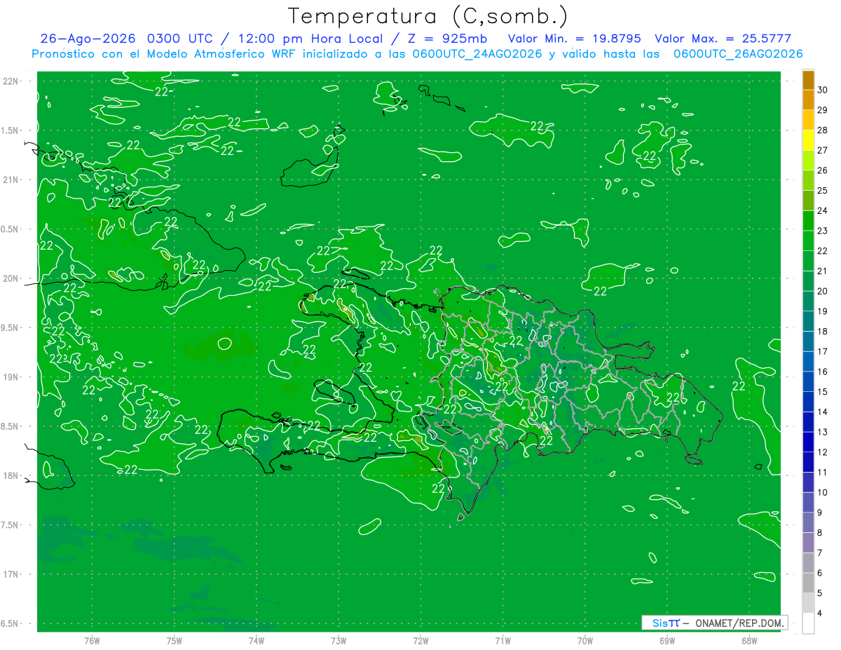
Task: Pick the legend swatch between 19 and 20
Action: (x=808, y=302)
